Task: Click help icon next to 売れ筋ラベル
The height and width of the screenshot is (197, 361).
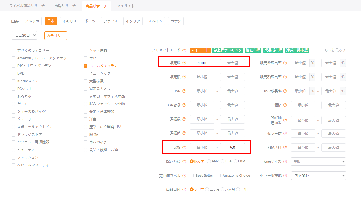Action: (184, 176)
